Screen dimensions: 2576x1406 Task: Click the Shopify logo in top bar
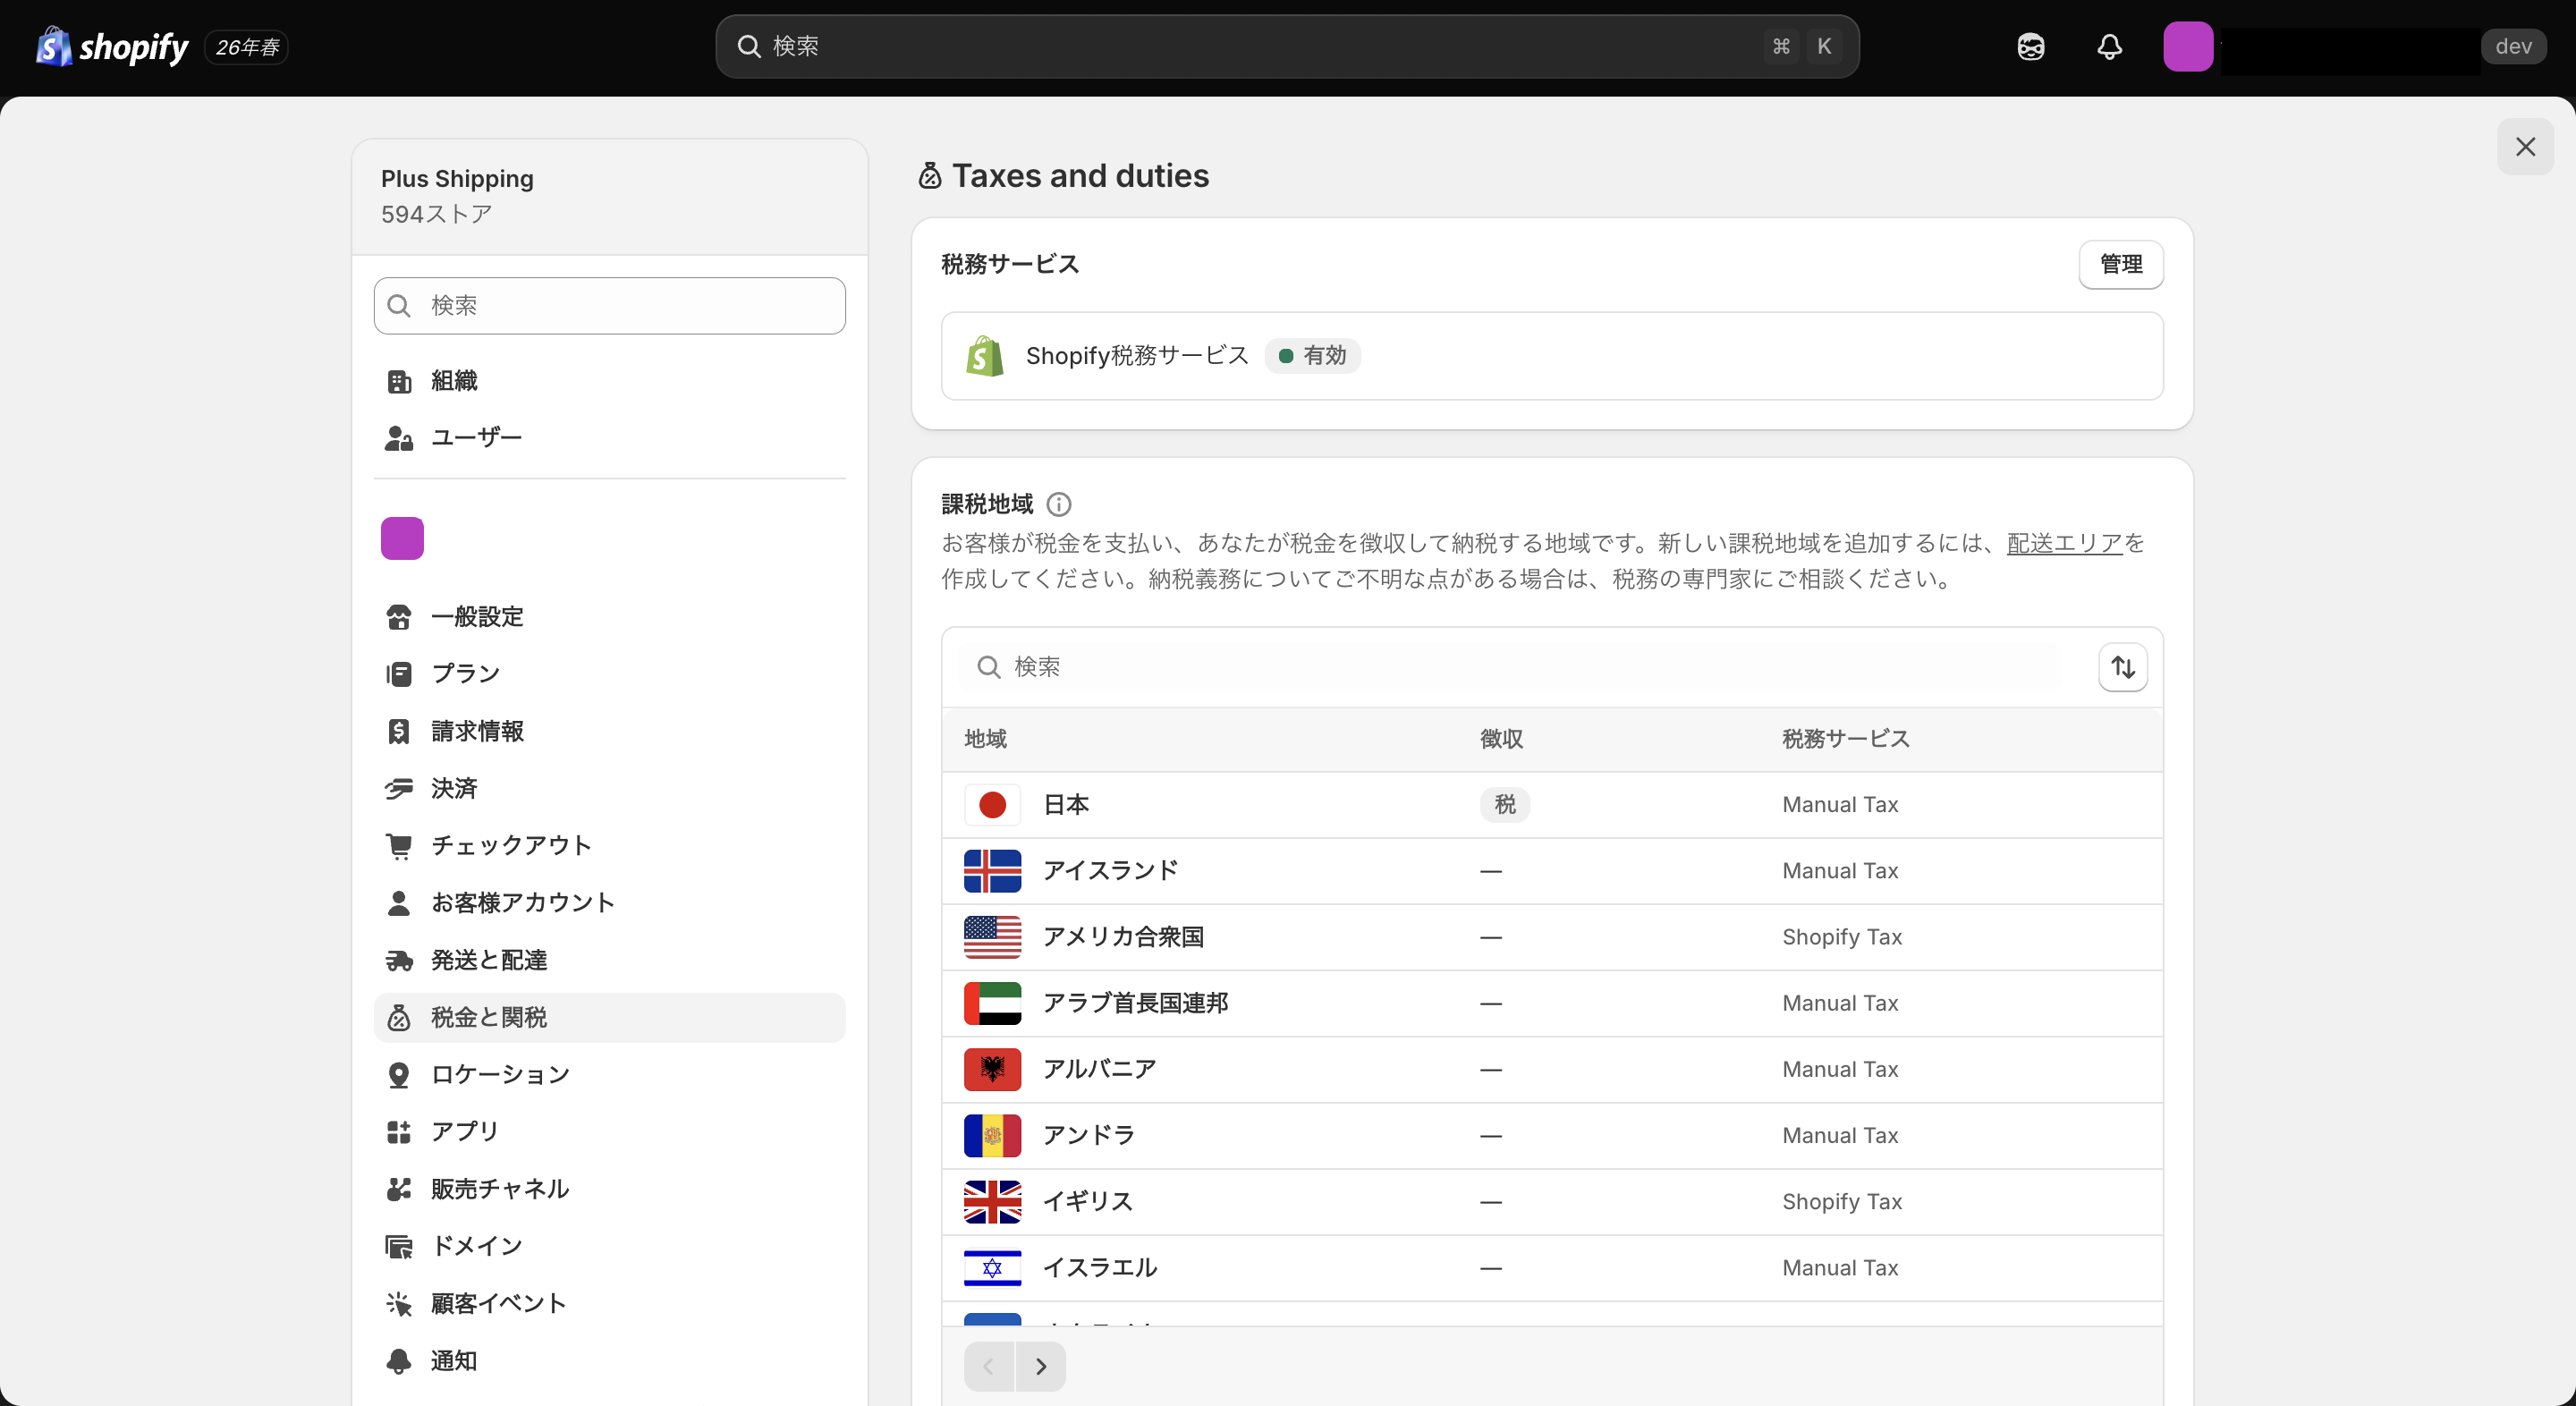(112, 47)
